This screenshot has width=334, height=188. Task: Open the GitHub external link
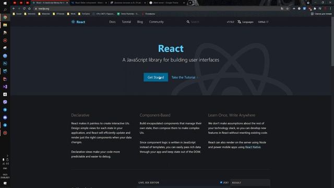(x=263, y=22)
